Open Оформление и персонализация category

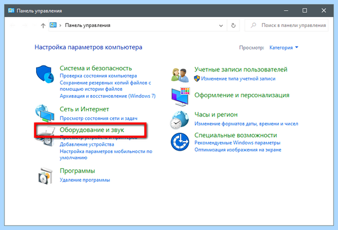click(242, 95)
